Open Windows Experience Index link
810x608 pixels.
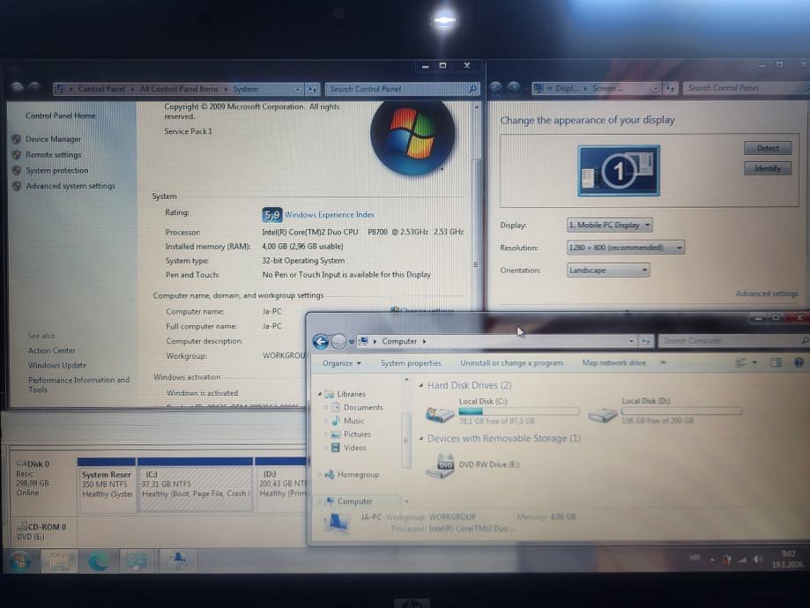(329, 214)
